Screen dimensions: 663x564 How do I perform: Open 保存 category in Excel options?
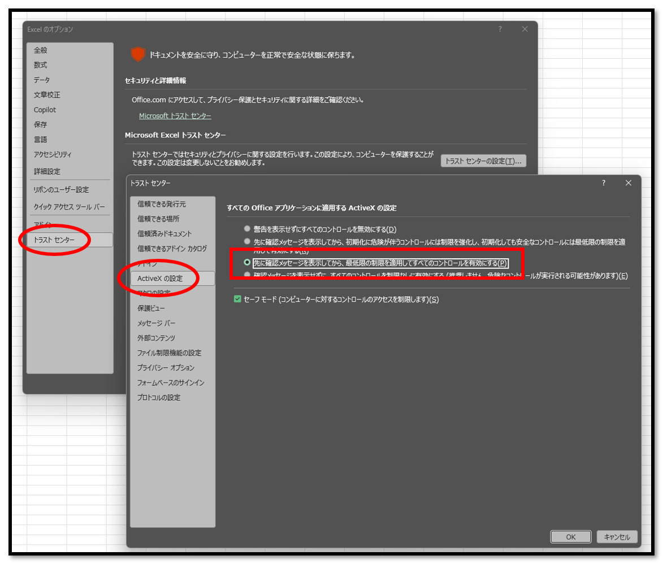coord(41,124)
